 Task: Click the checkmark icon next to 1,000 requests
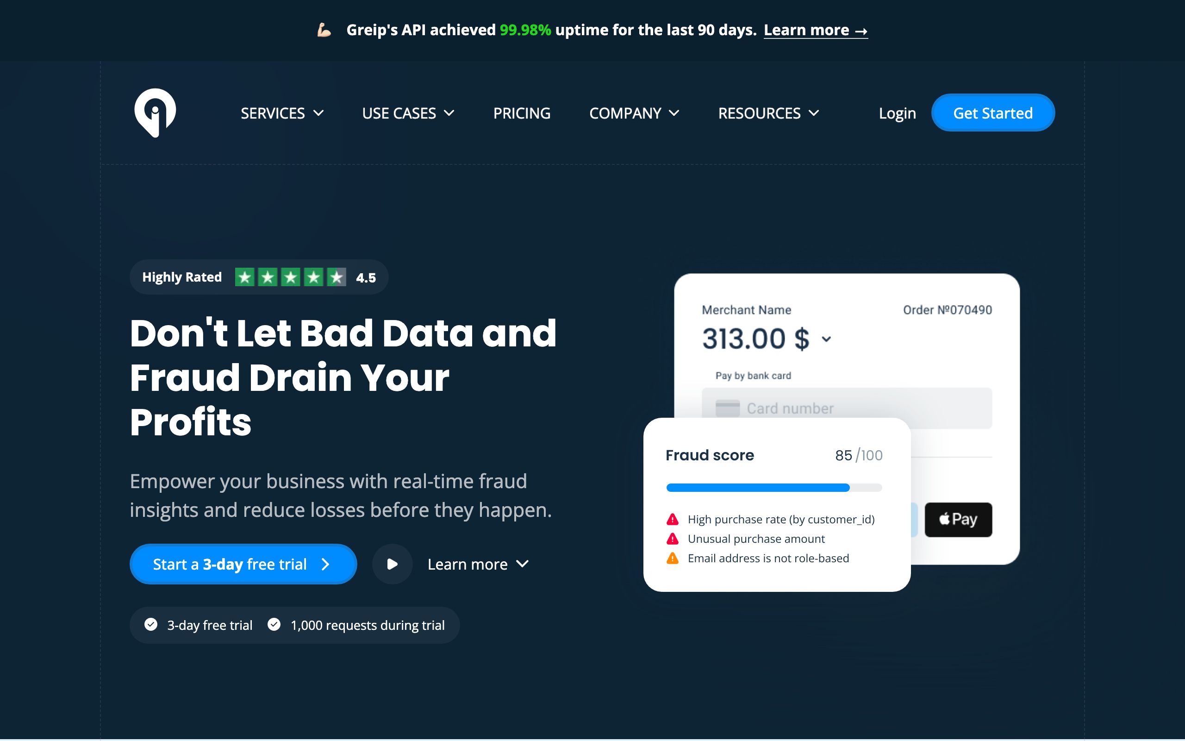tap(274, 624)
